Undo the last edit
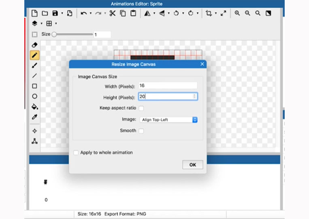Image resolution: width=309 pixels, height=219 pixels. 83,13
